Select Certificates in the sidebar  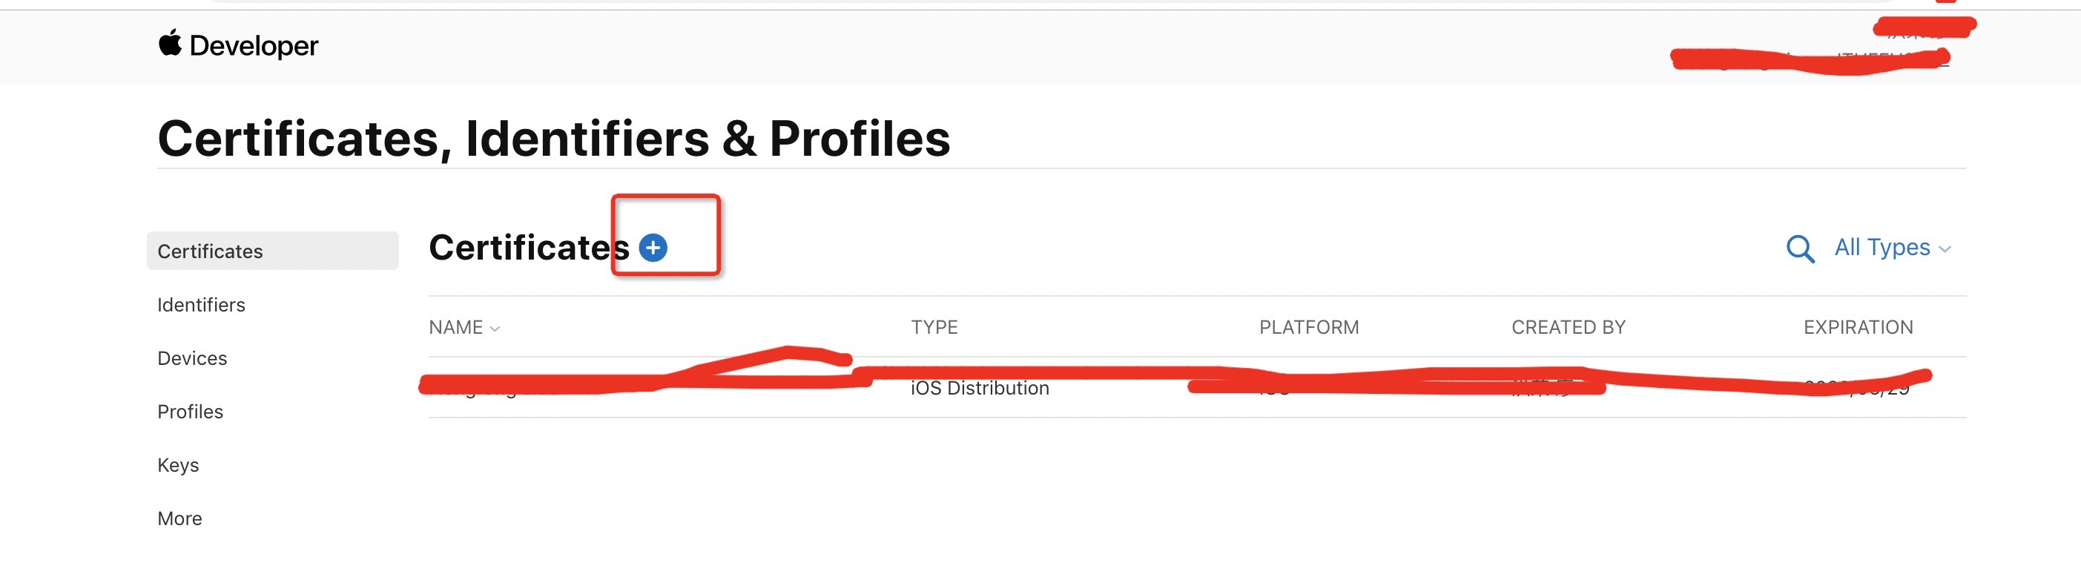tap(272, 251)
